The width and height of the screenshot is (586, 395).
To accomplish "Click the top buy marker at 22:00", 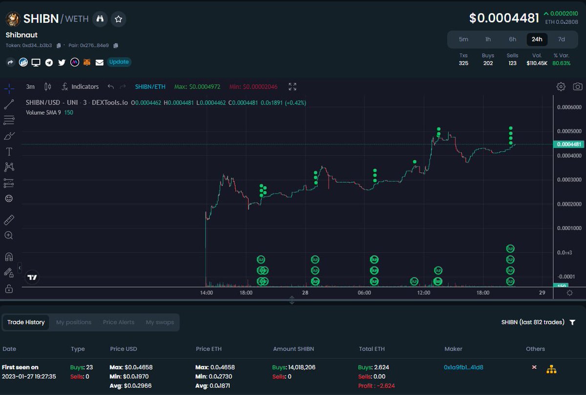I will (x=510, y=249).
